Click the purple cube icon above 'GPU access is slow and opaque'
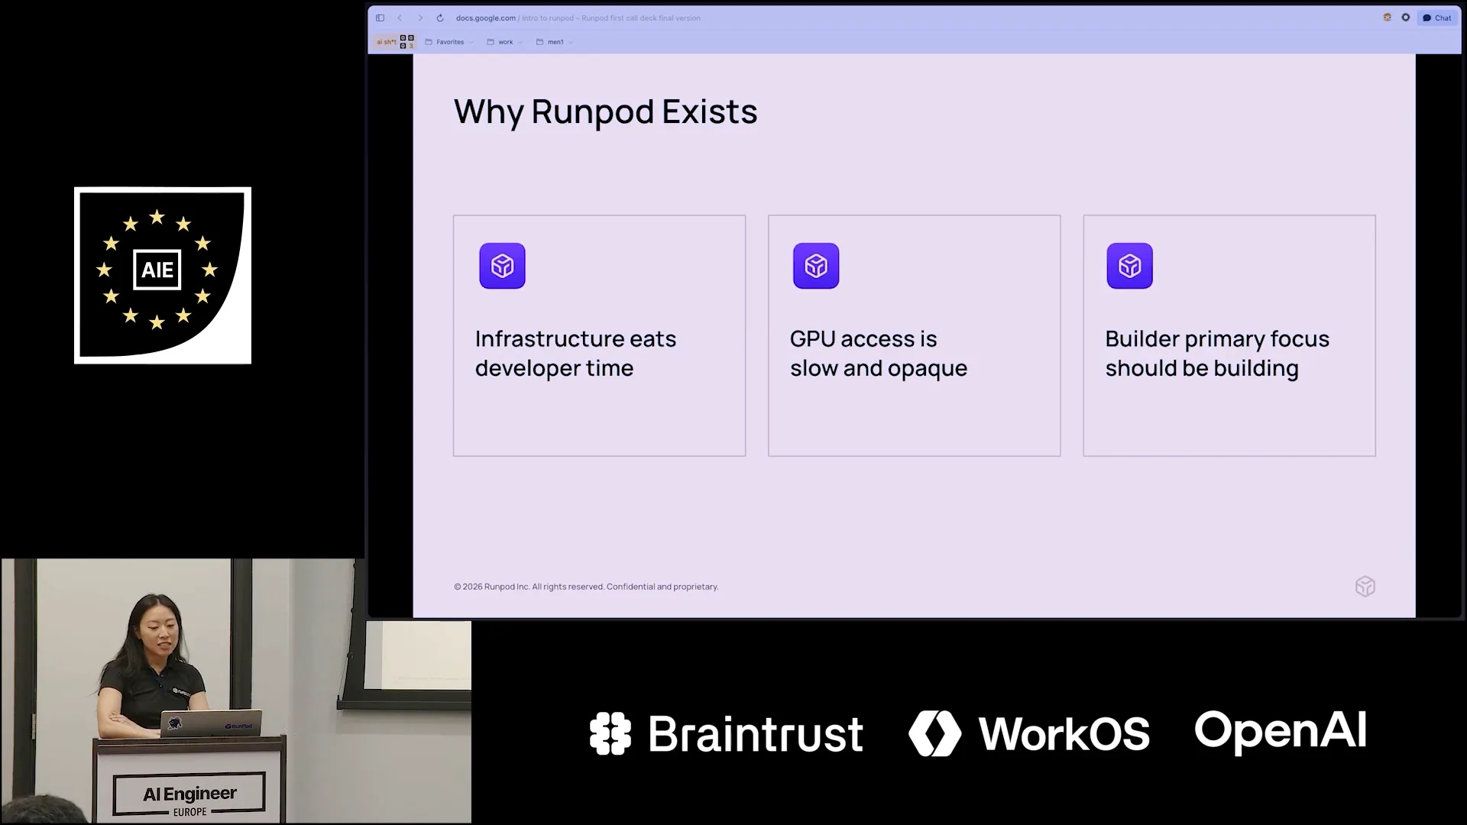1467x825 pixels. [816, 266]
